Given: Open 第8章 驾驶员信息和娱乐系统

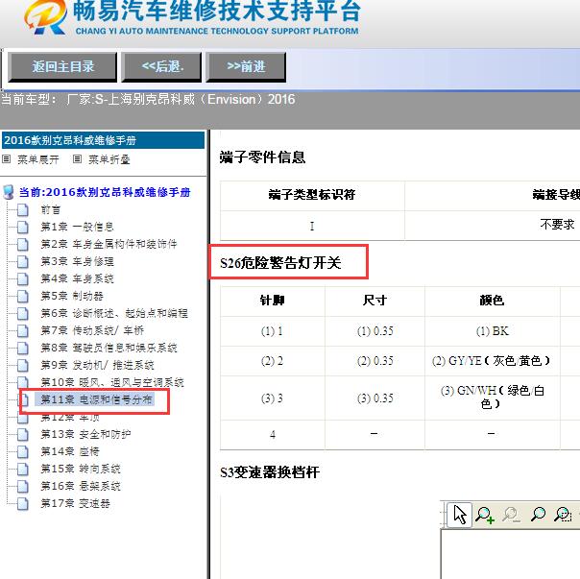Looking at the screenshot, I should pos(109,348).
